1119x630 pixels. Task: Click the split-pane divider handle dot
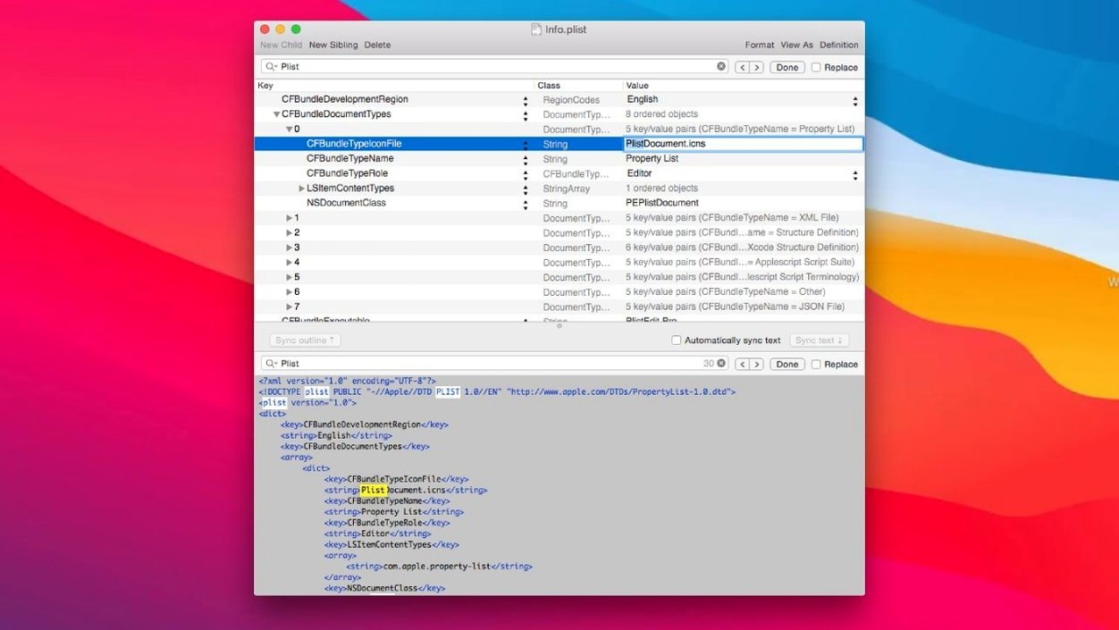click(559, 325)
